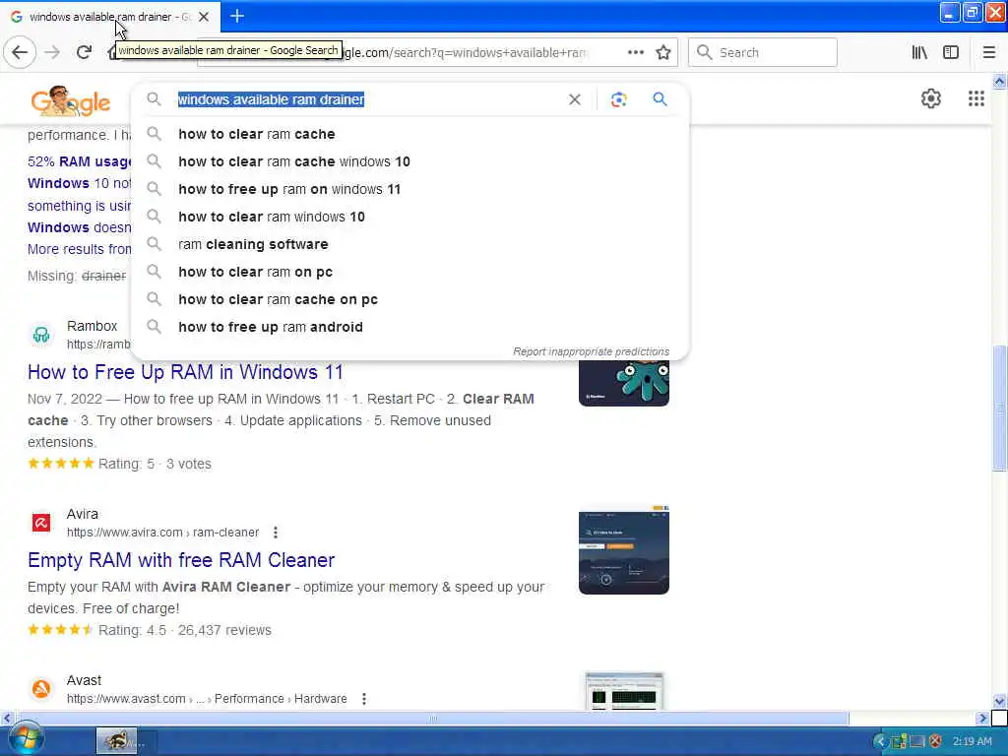Bookmark this page with the star icon

coord(663,53)
